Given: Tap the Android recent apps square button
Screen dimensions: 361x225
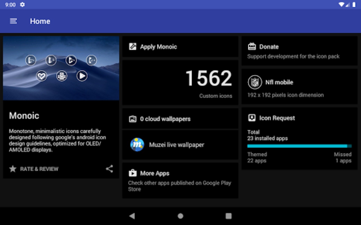Looking at the screenshot, I should coord(228,216).
